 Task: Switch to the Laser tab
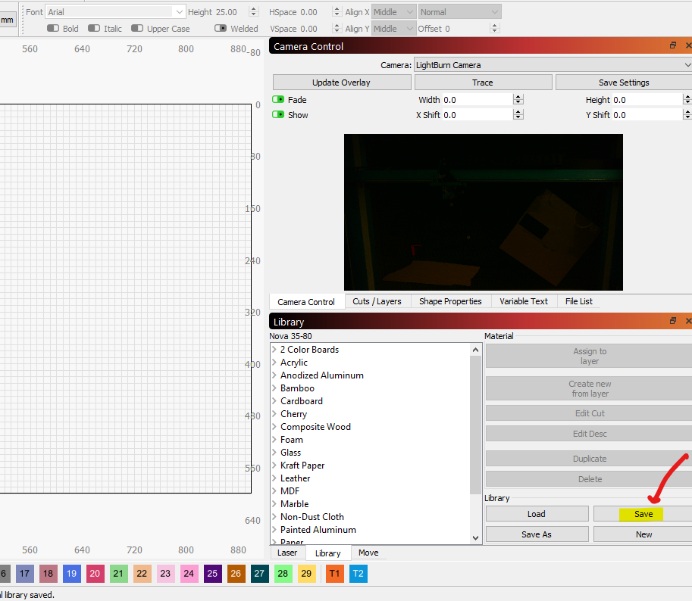click(287, 553)
